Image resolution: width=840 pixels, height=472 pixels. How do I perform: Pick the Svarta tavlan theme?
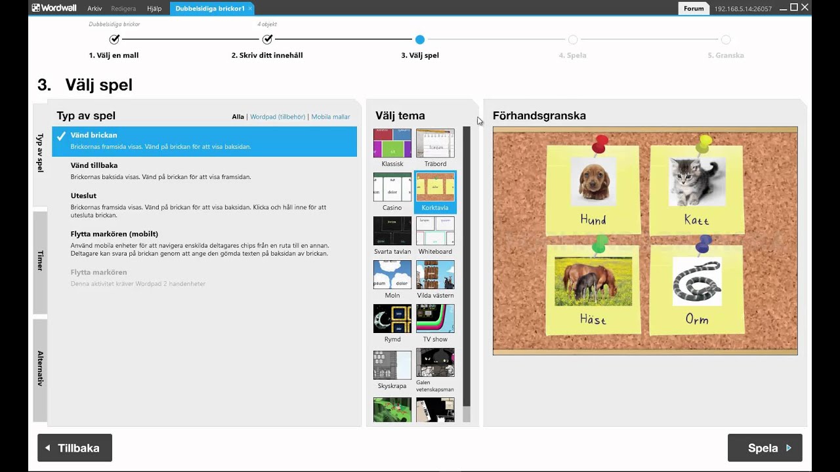point(392,231)
